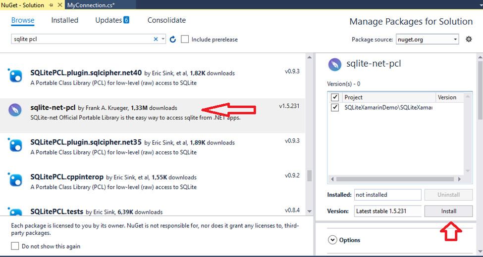Open the Version Latest stable 1.5.231 combo box
This screenshot has height=257, width=483.
click(387, 211)
